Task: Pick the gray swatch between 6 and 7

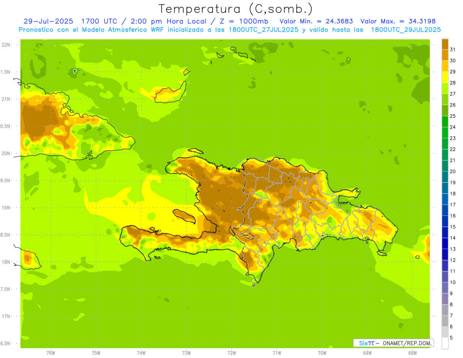Action: point(445,321)
